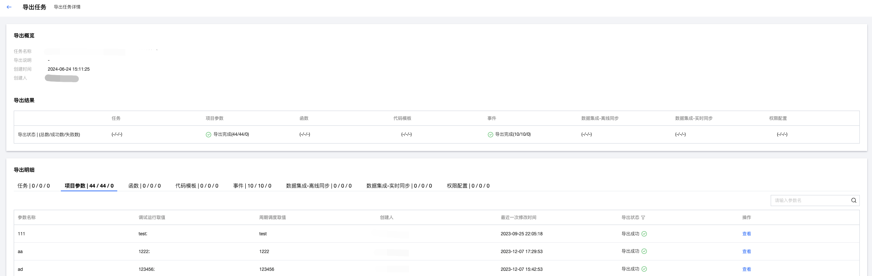This screenshot has width=872, height=276.
Task: Click the project parameters export complete checkmark
Action: pyautogui.click(x=209, y=135)
